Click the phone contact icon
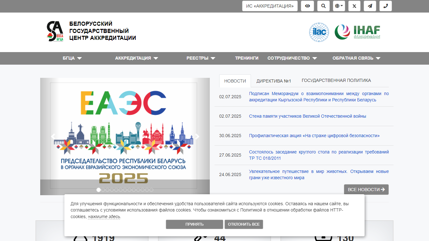Viewport: 429px width, 241px height. (x=386, y=6)
